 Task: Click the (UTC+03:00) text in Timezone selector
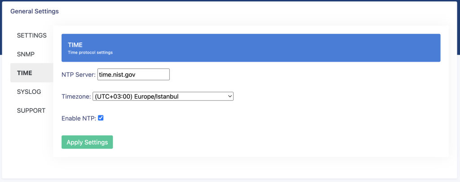(x=114, y=97)
